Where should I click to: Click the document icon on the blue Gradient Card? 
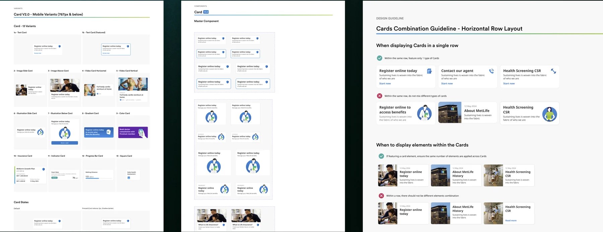click(108, 132)
